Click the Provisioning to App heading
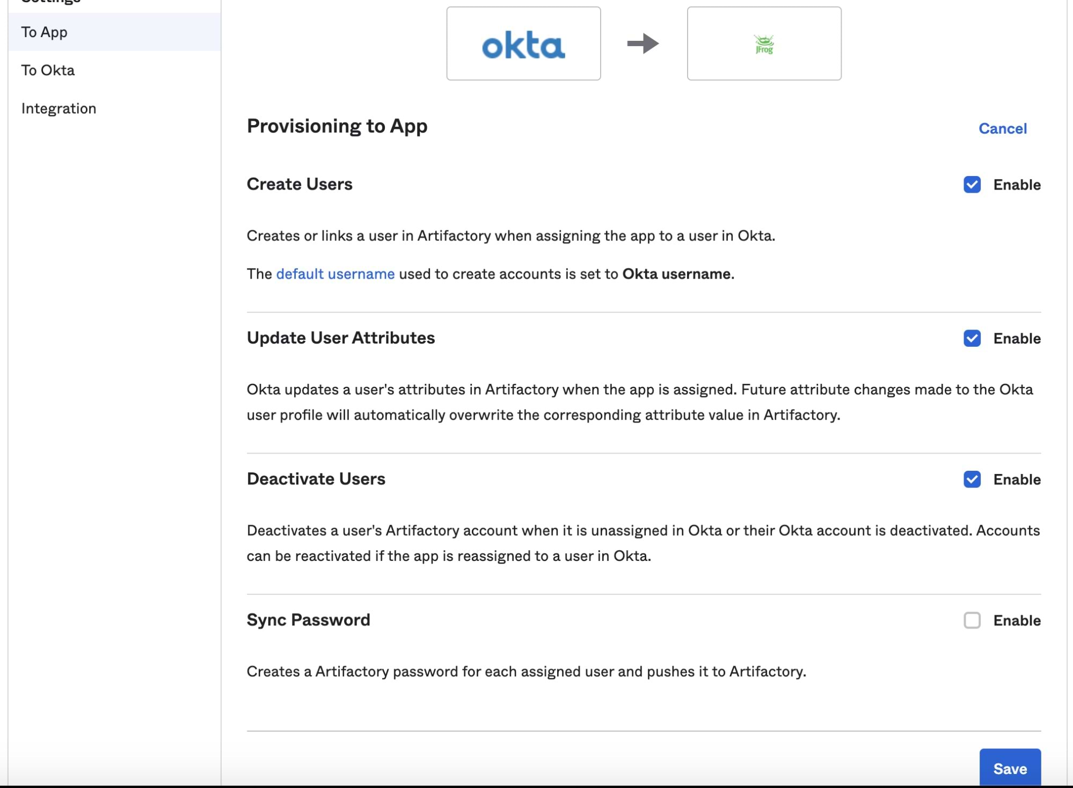The image size is (1073, 788). (x=337, y=126)
